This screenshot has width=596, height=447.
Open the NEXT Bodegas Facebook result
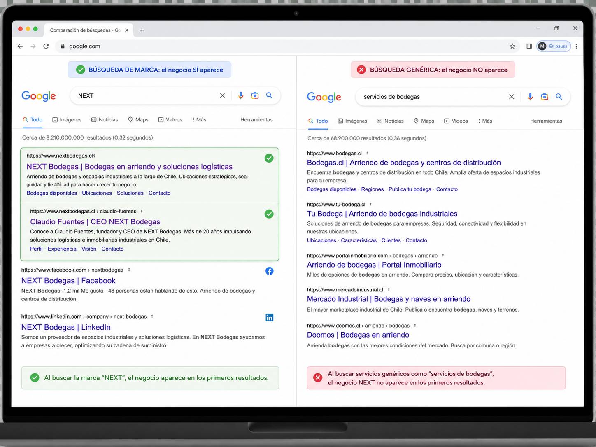(68, 281)
